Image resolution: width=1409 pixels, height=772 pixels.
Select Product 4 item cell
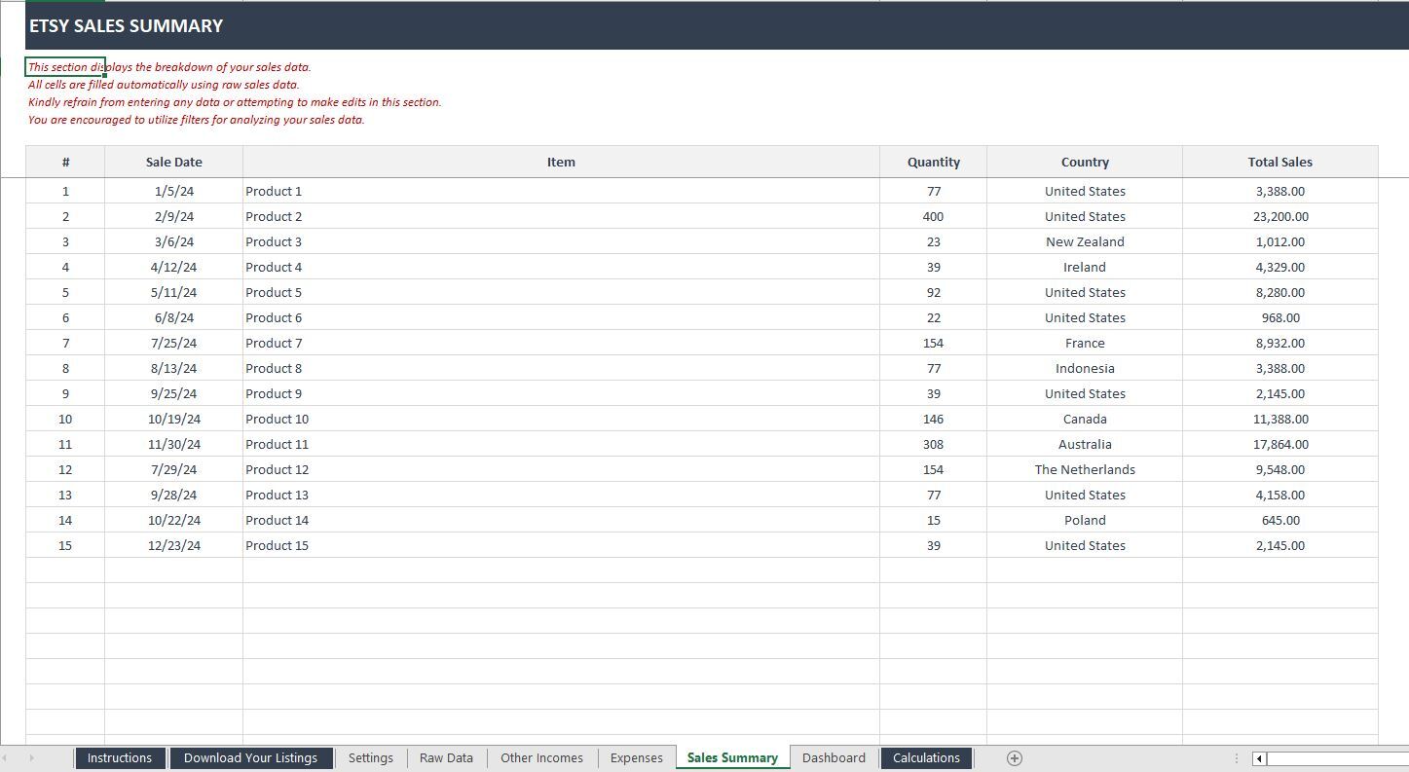(x=561, y=268)
